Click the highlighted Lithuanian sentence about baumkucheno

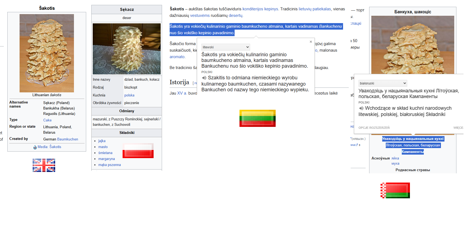[x=256, y=30]
